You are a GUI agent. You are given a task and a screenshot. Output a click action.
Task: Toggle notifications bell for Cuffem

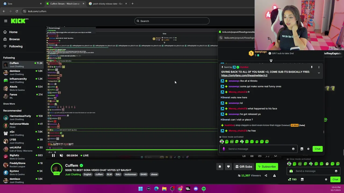220,166
